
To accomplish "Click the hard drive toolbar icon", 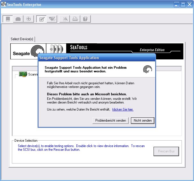I will tap(8, 19).
